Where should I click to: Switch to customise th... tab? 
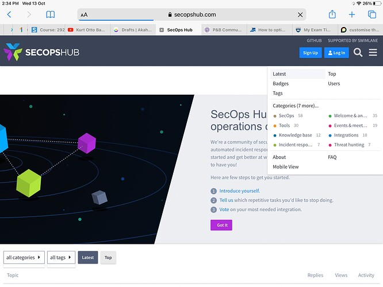pyautogui.click(x=361, y=30)
